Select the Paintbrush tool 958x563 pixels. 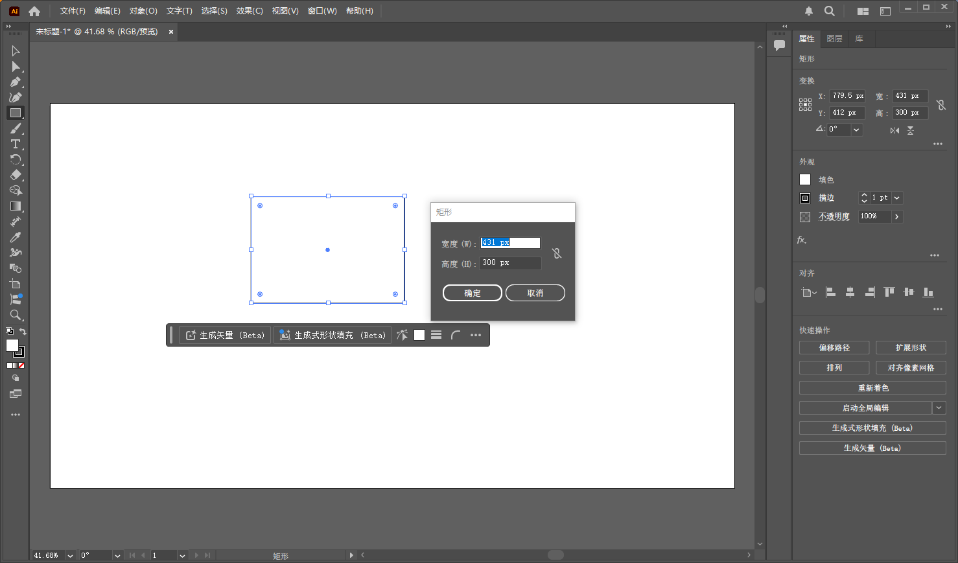pos(16,128)
